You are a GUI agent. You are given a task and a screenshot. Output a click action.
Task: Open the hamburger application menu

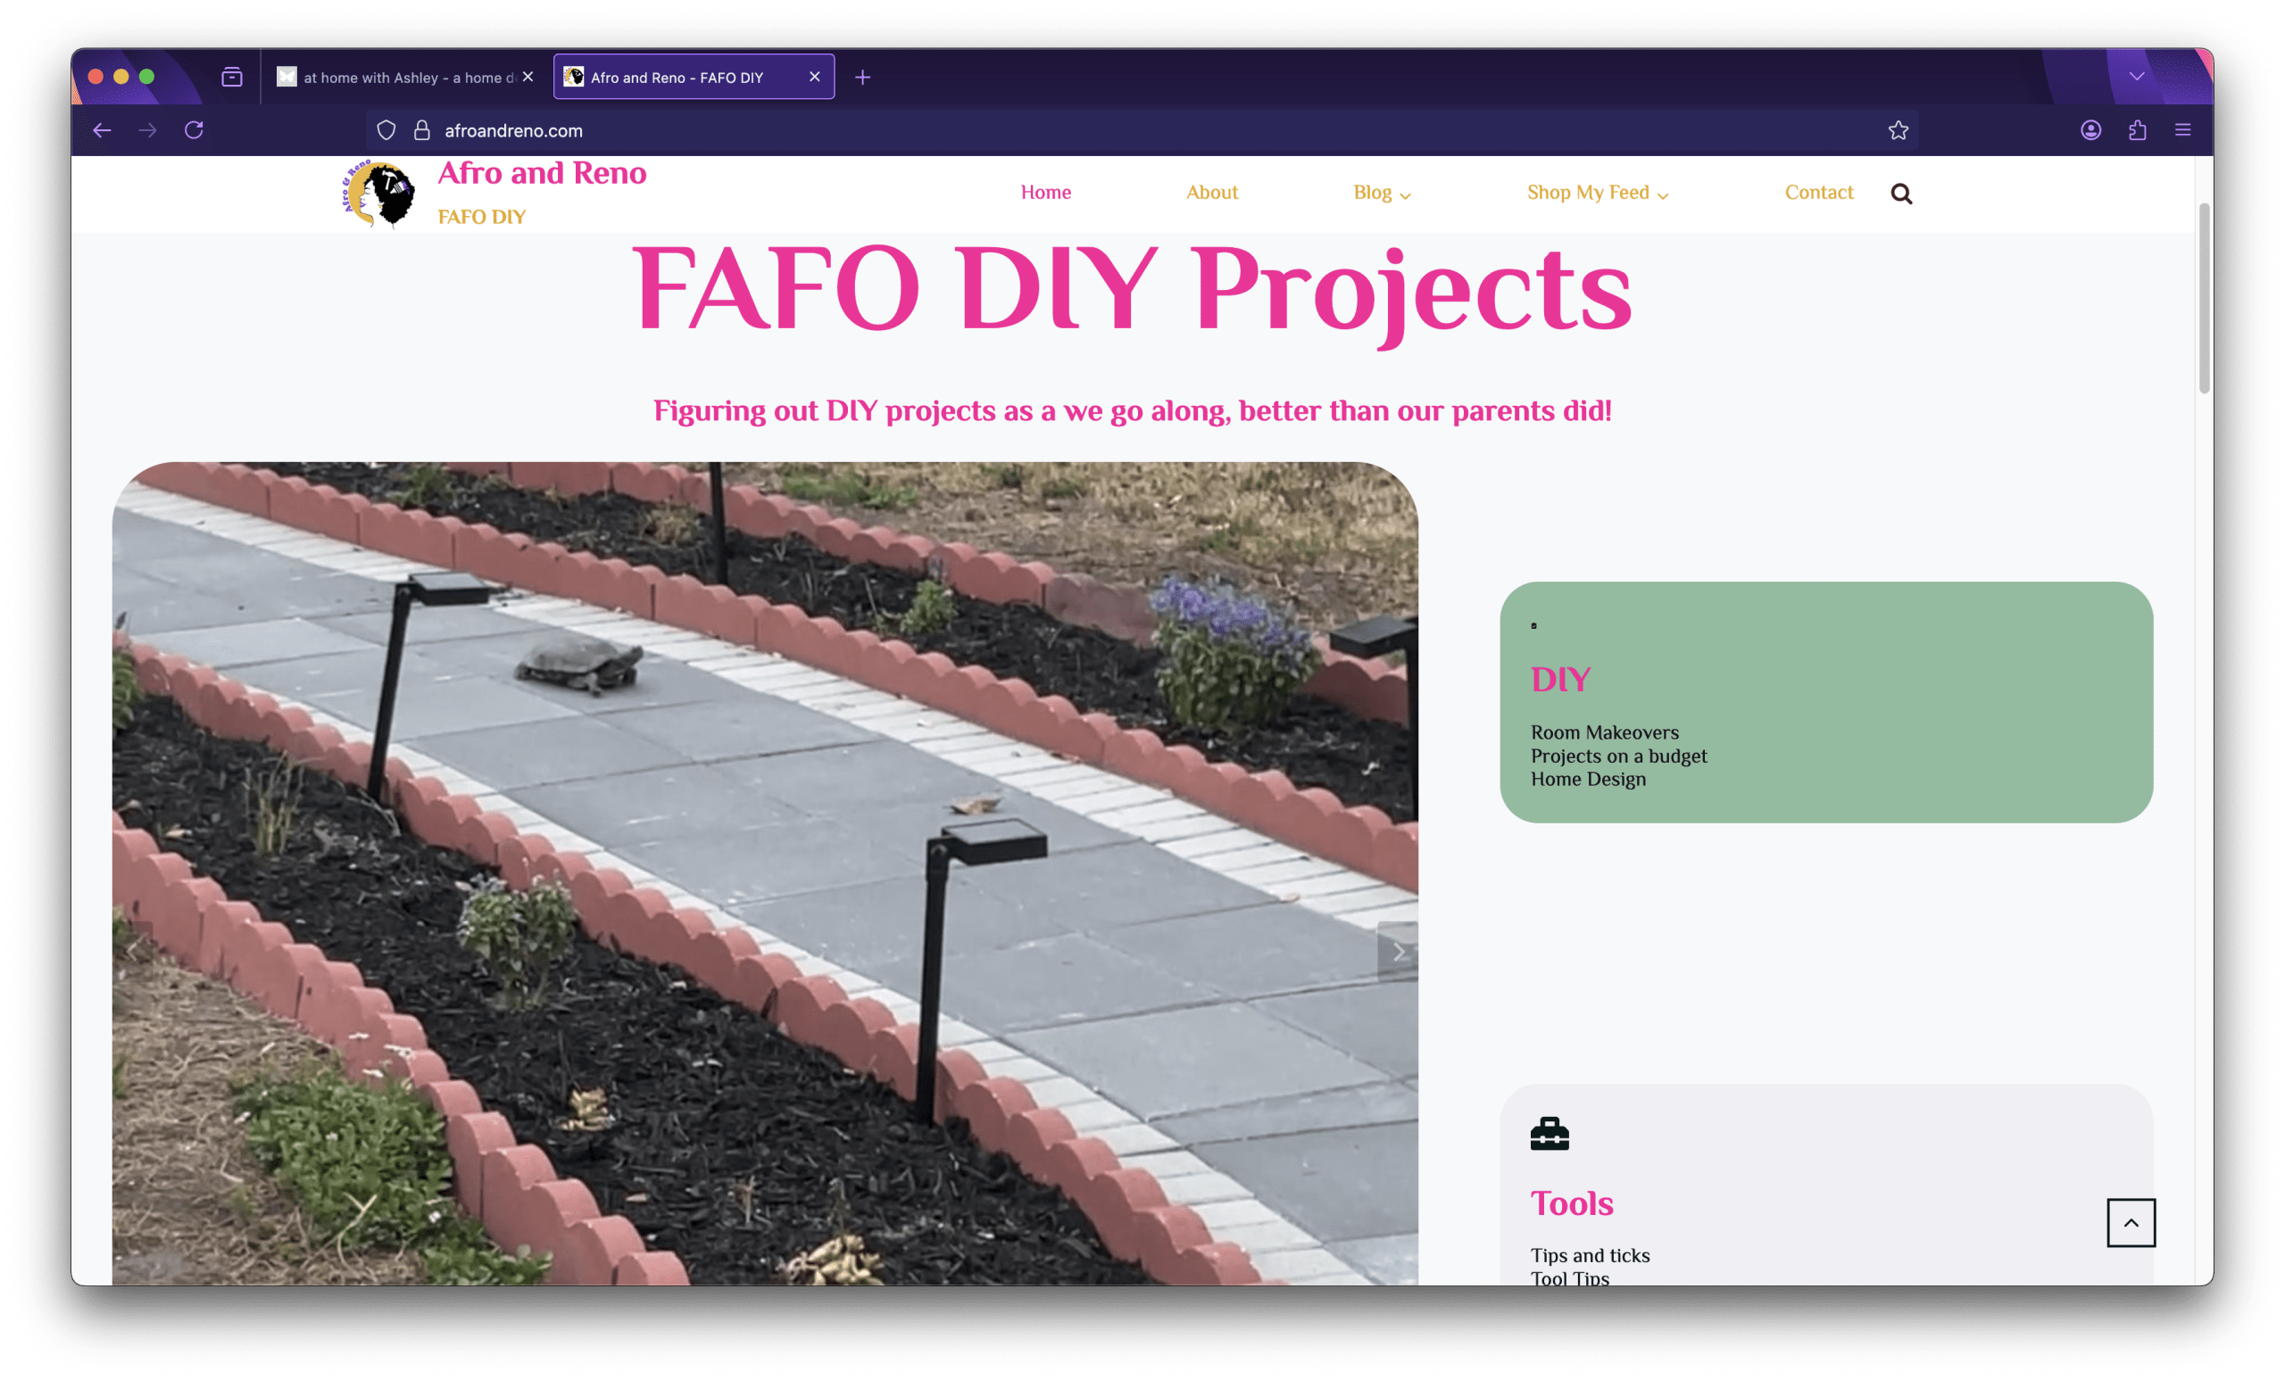tap(2183, 130)
